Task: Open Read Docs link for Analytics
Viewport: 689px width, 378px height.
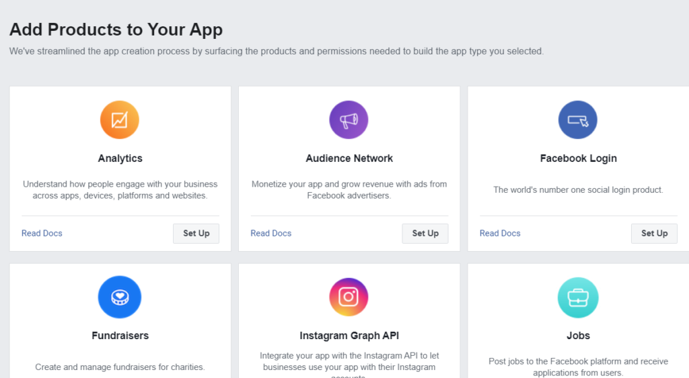Action: [42, 233]
